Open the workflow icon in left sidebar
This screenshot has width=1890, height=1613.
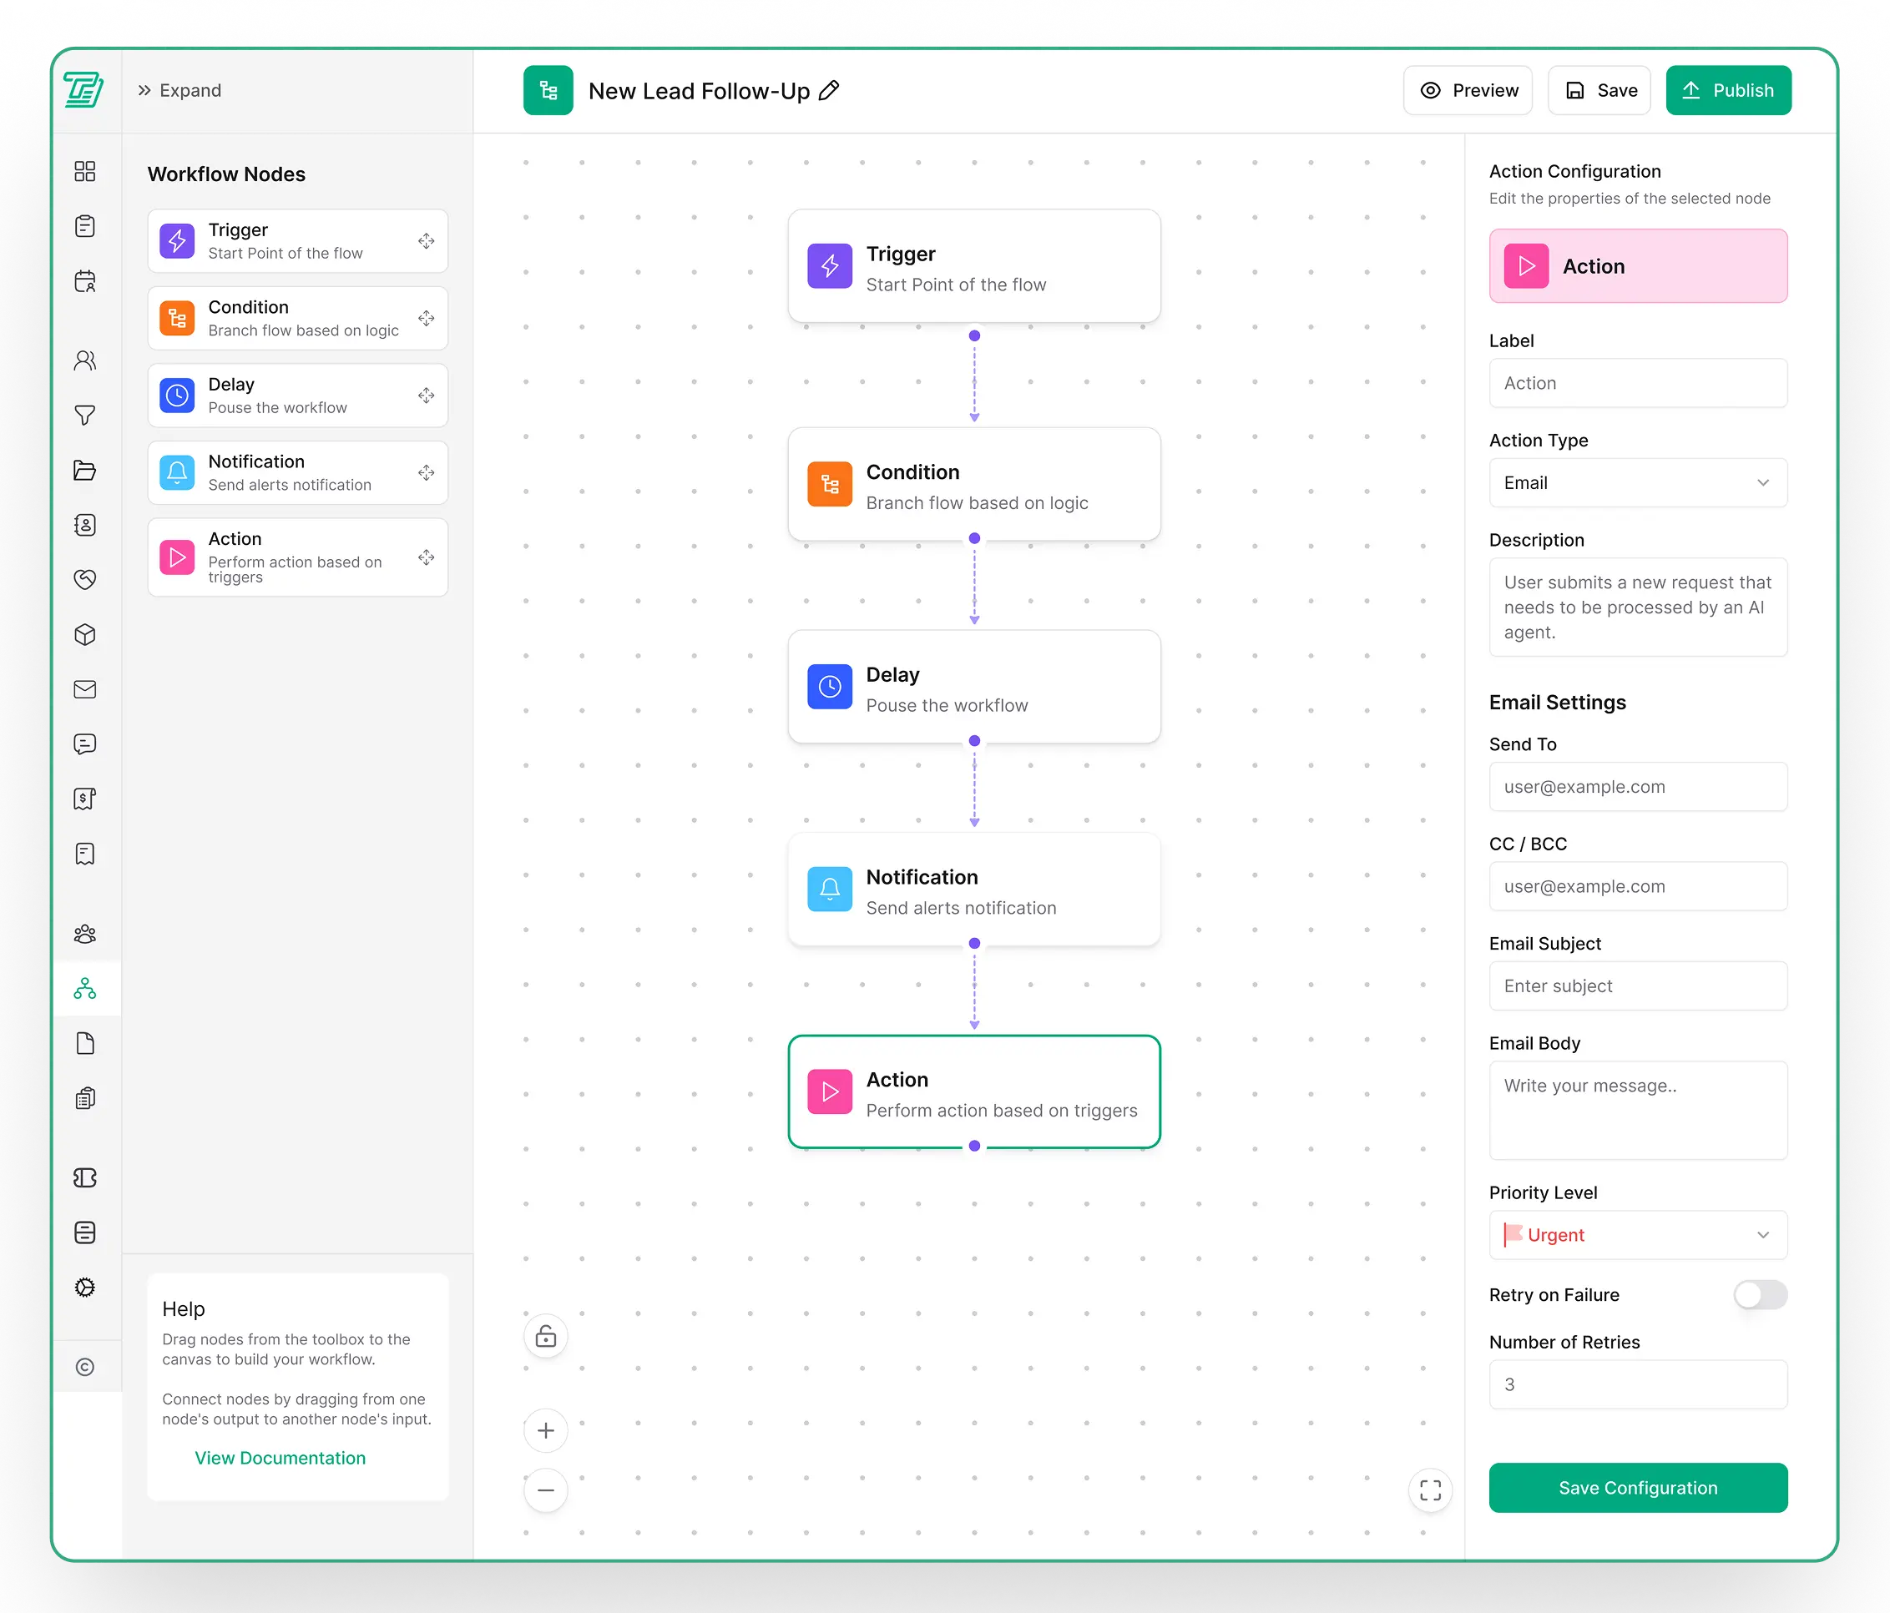click(x=85, y=988)
